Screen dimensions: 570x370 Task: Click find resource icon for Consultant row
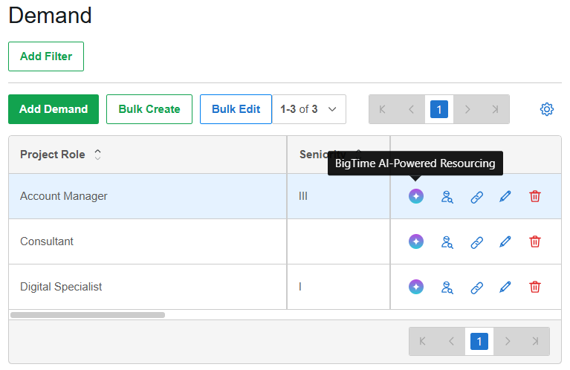point(447,241)
